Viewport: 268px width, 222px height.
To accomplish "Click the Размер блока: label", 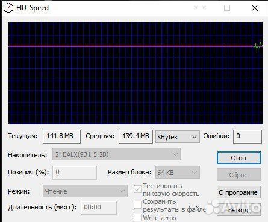I will click(129, 172).
